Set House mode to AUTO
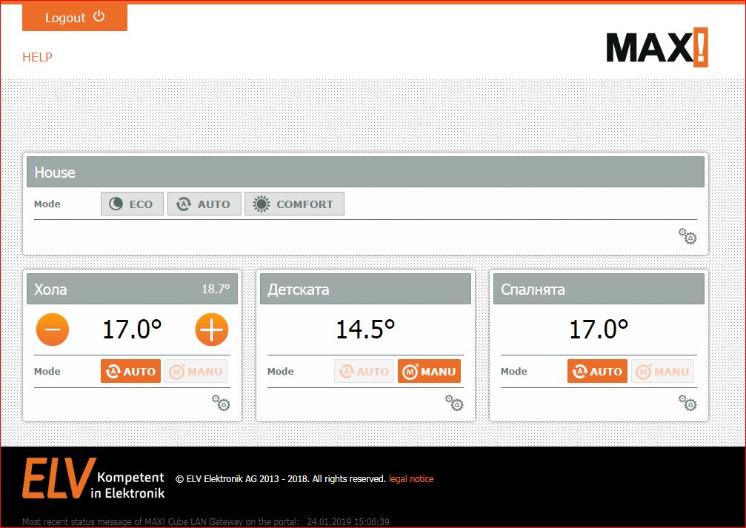Viewport: 746px width, 528px height. tap(204, 204)
